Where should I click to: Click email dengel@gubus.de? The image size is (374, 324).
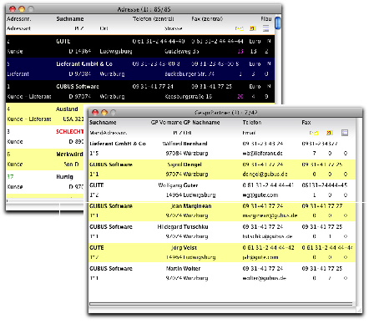[x=265, y=175]
